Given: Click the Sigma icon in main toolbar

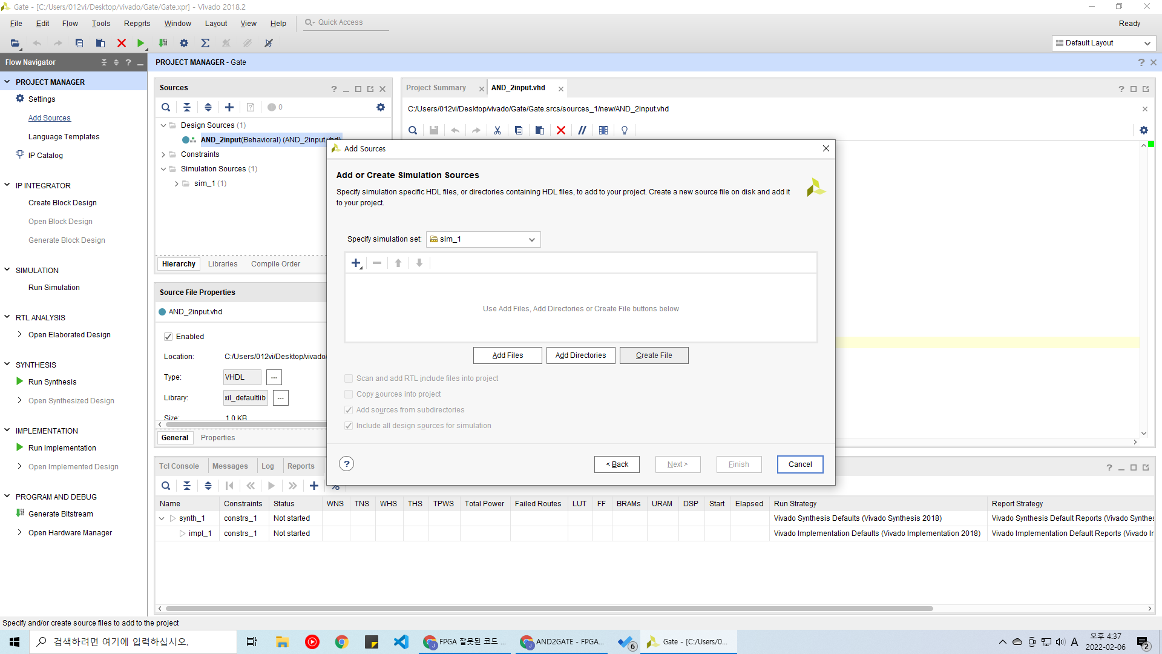Looking at the screenshot, I should coord(205,43).
